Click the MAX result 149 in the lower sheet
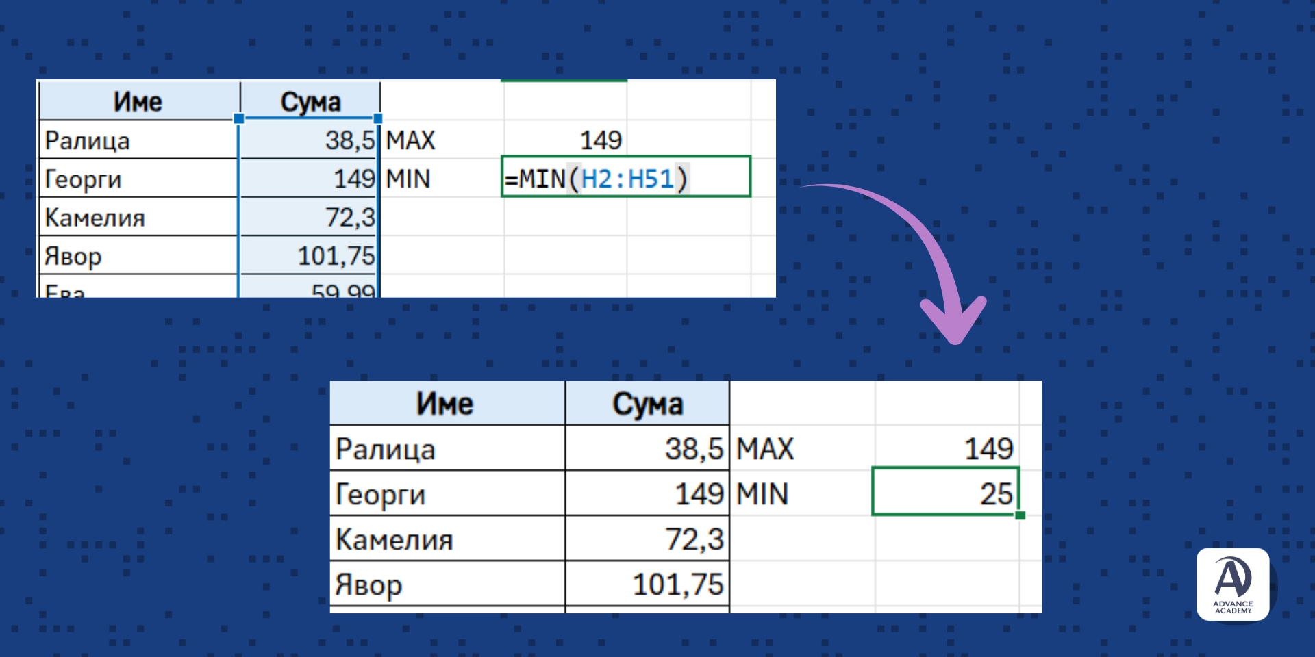1315x657 pixels. 988,449
